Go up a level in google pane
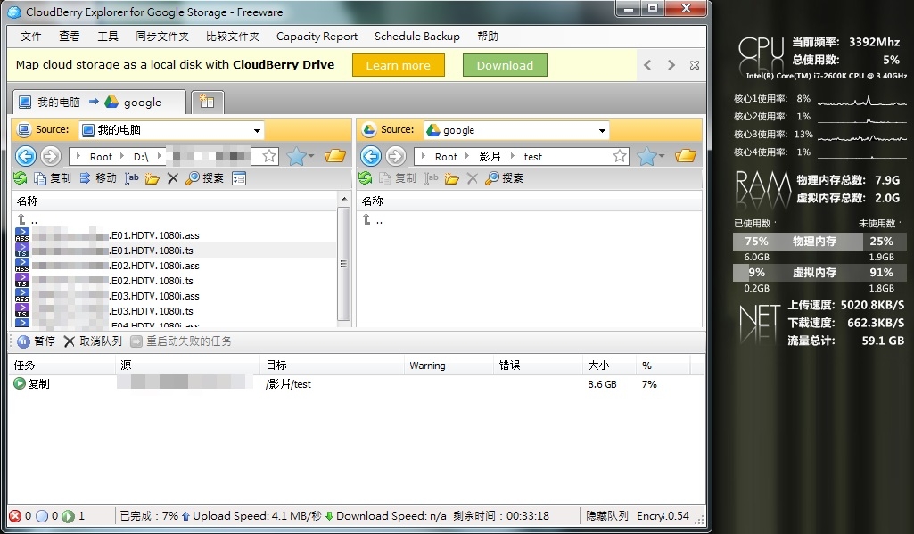The height and width of the screenshot is (534, 914). click(373, 220)
